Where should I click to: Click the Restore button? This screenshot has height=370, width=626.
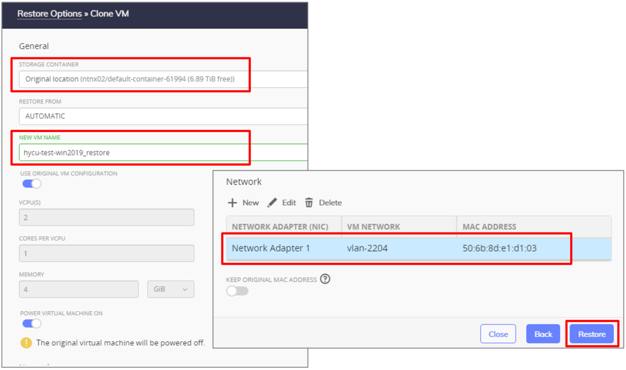(x=592, y=334)
